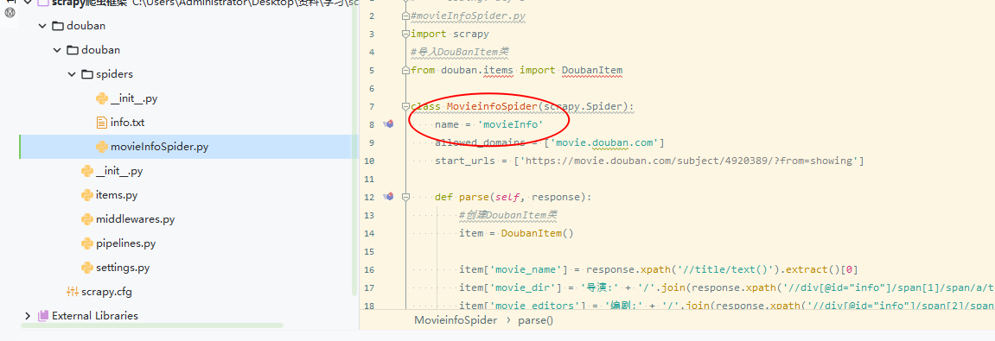Fold the parse method on line 12
The image size is (995, 341).
(405, 197)
